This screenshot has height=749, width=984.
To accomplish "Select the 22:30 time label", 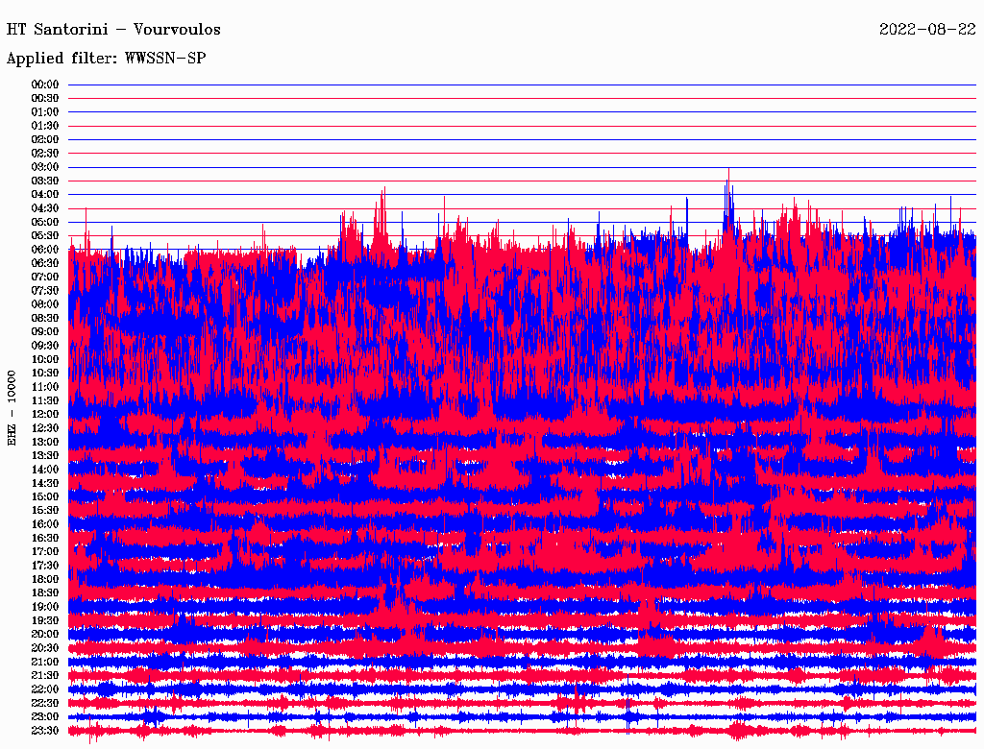I will point(45,703).
